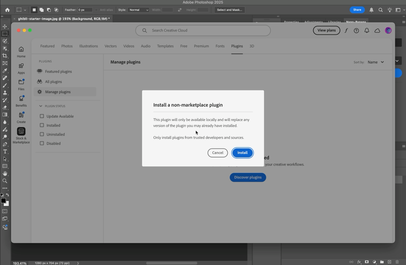Cancel the plugin installation dialog
This screenshot has height=265, width=406.
click(x=218, y=153)
